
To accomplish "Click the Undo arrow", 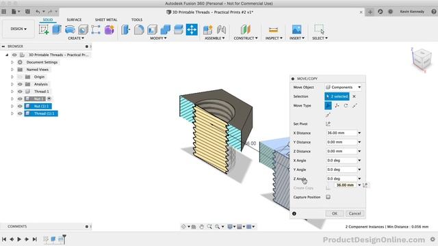I will (x=38, y=12).
